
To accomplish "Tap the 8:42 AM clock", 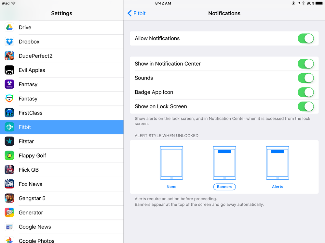I will click(x=163, y=3).
